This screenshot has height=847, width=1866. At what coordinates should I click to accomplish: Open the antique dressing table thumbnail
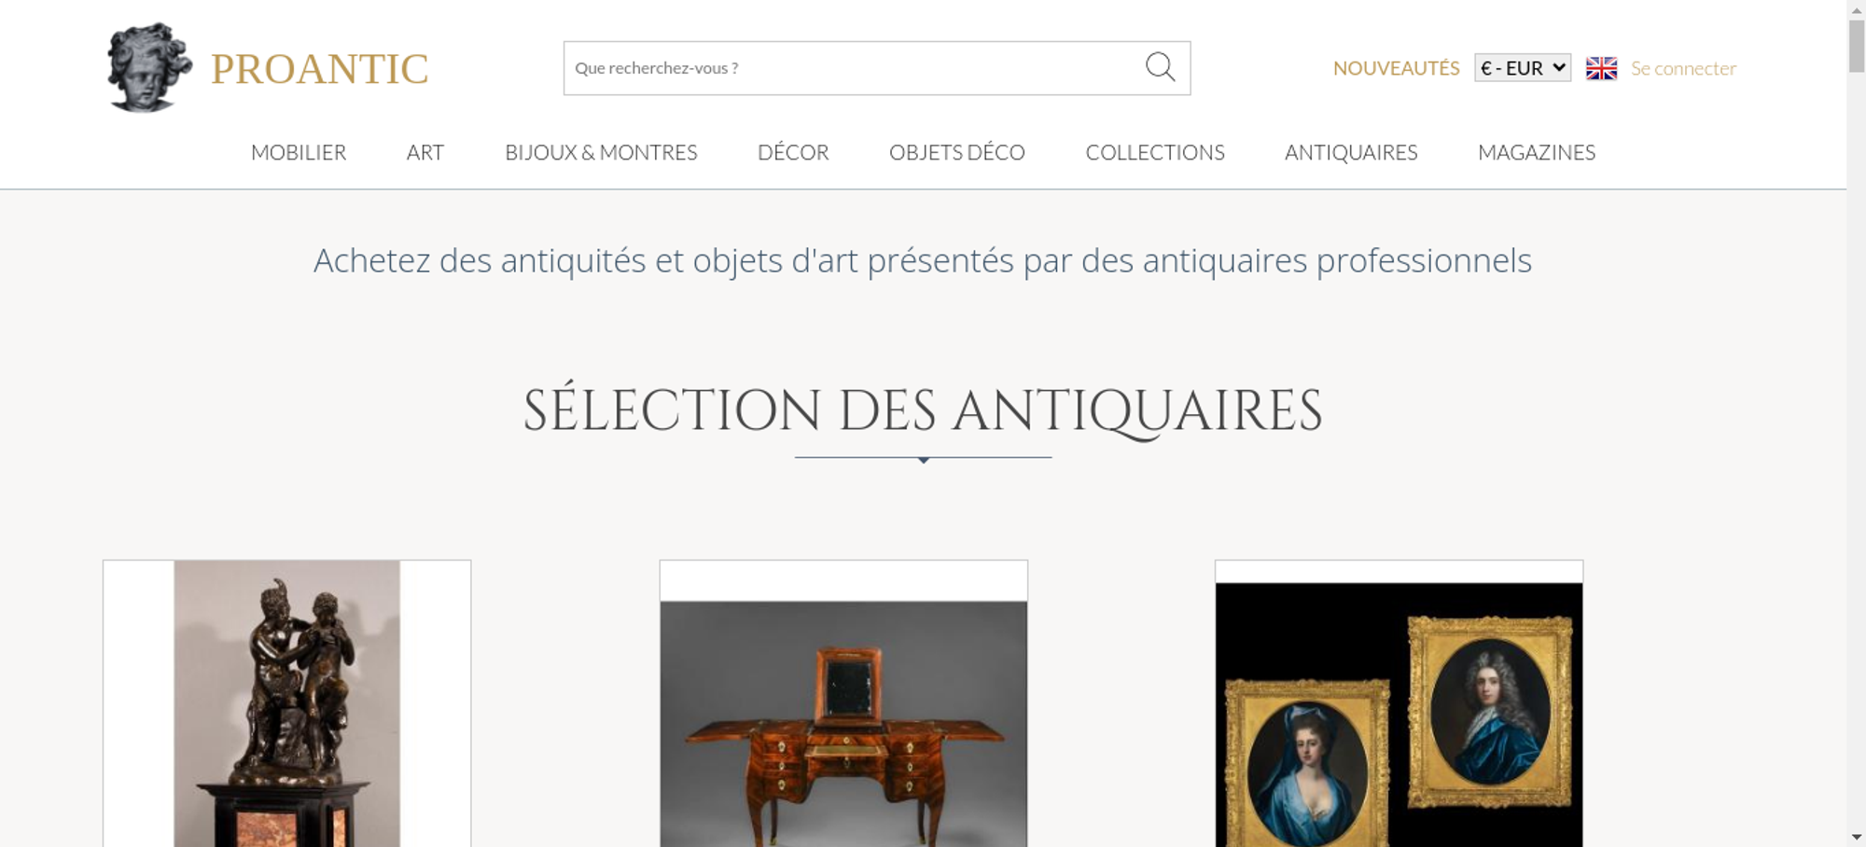(x=843, y=703)
